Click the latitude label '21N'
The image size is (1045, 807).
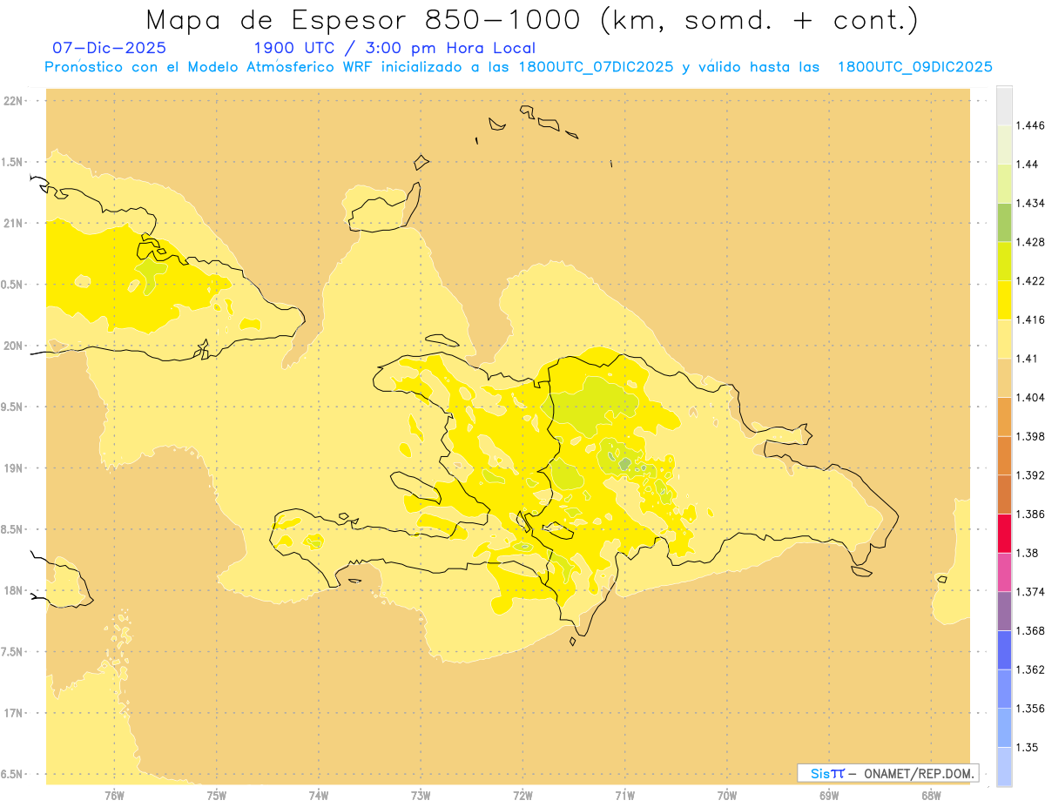[x=14, y=223]
